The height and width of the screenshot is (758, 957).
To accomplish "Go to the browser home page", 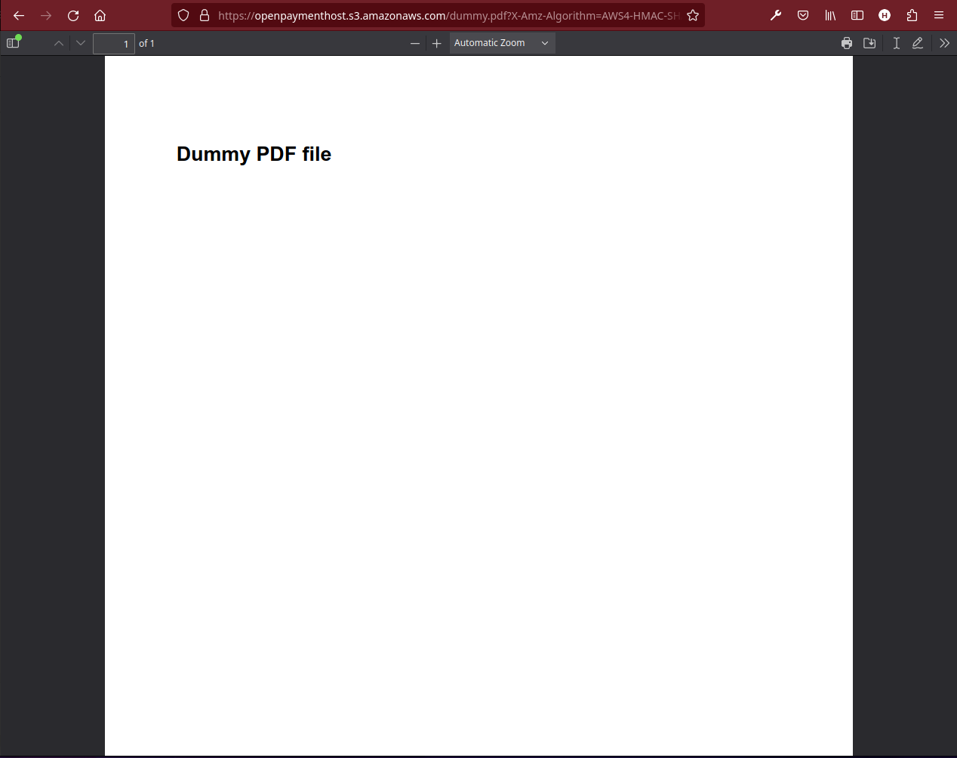I will [x=100, y=15].
